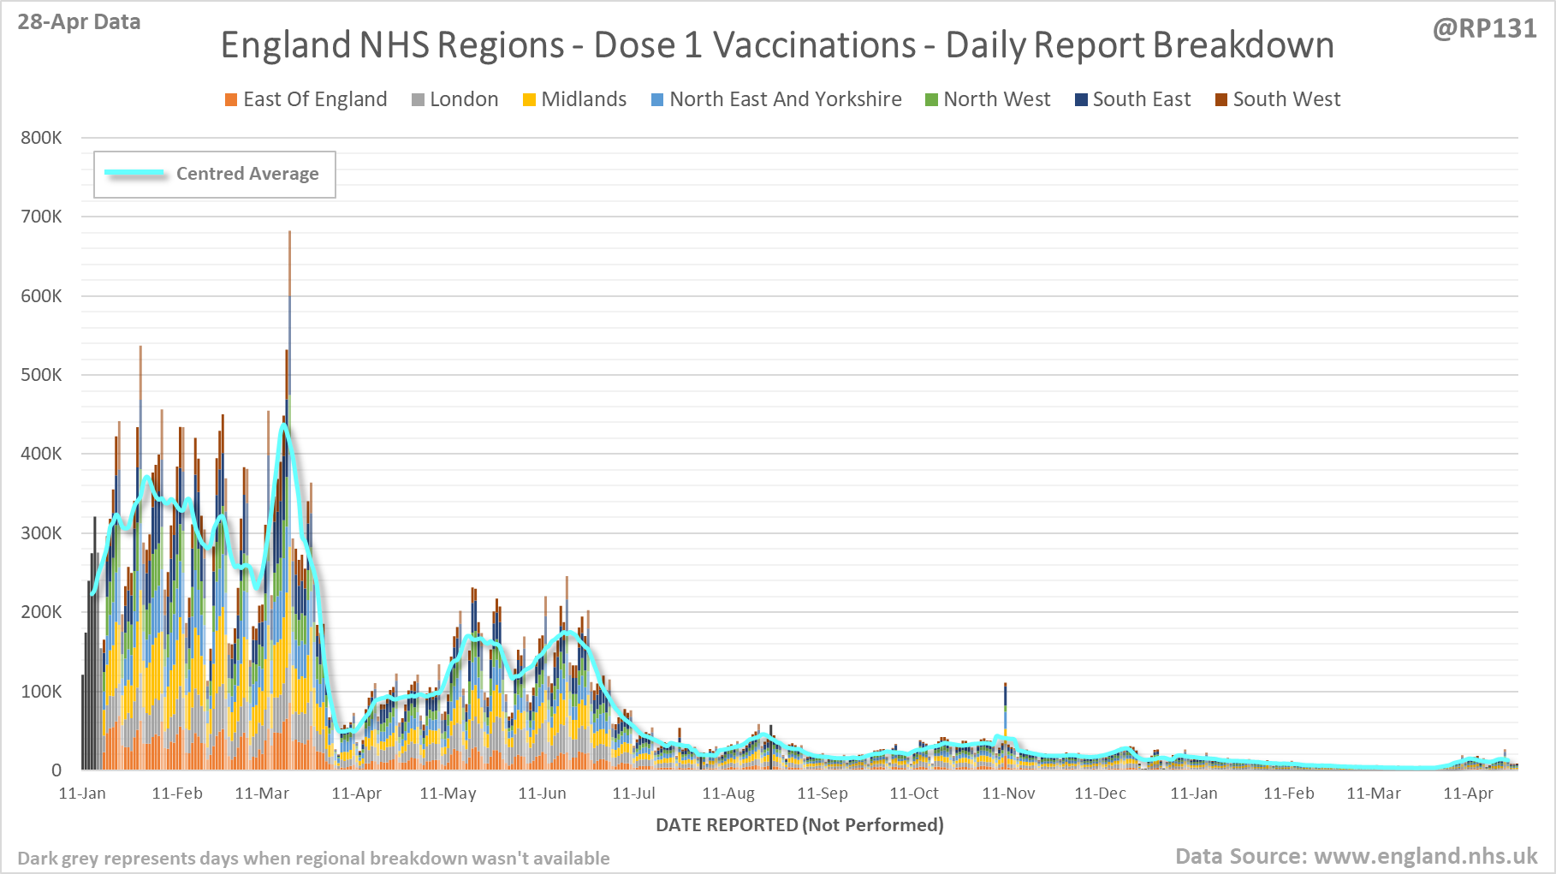Click the chart title text

777,45
